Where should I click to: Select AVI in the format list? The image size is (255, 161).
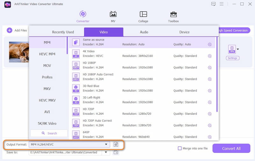47,112
